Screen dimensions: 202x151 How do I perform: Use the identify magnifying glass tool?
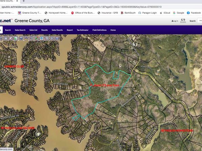[31, 38]
